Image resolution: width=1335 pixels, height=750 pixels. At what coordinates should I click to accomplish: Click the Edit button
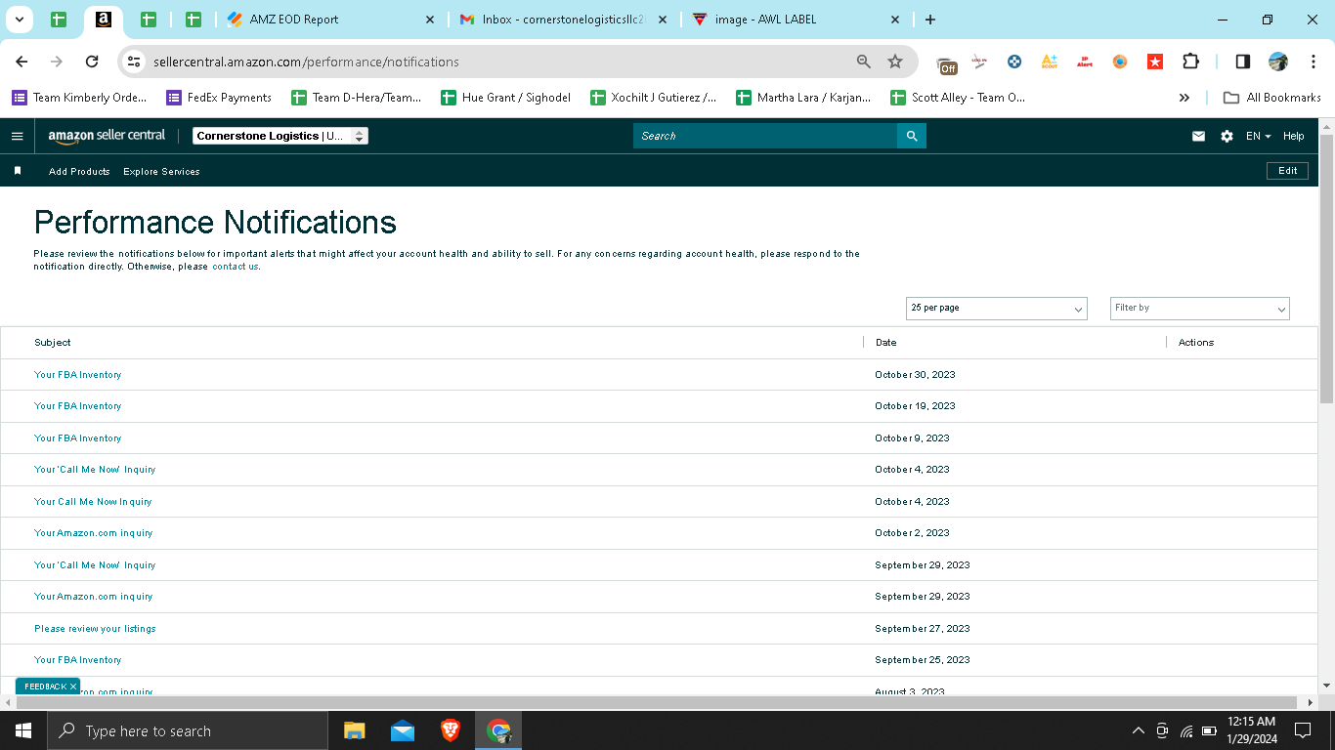coord(1288,171)
